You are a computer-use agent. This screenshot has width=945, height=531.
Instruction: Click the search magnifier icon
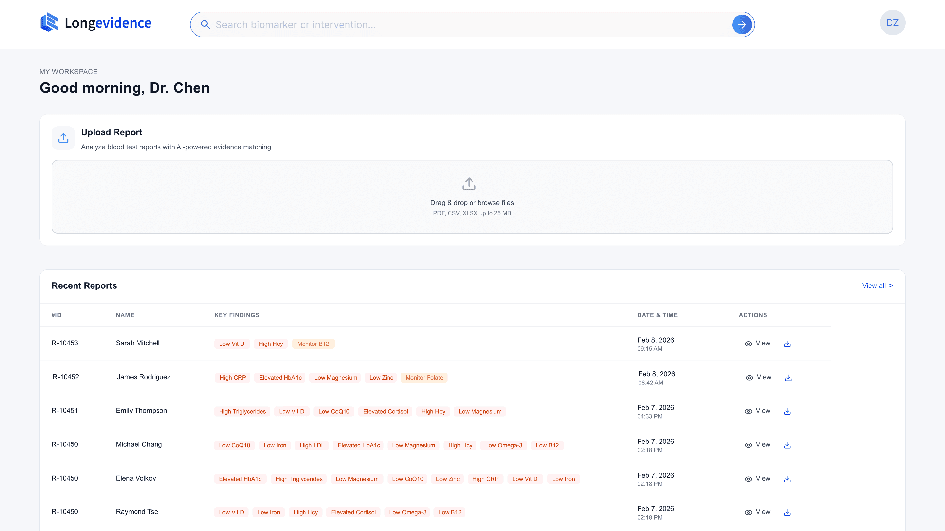tap(205, 25)
